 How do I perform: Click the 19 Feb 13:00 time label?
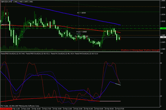[x=25, y=109]
